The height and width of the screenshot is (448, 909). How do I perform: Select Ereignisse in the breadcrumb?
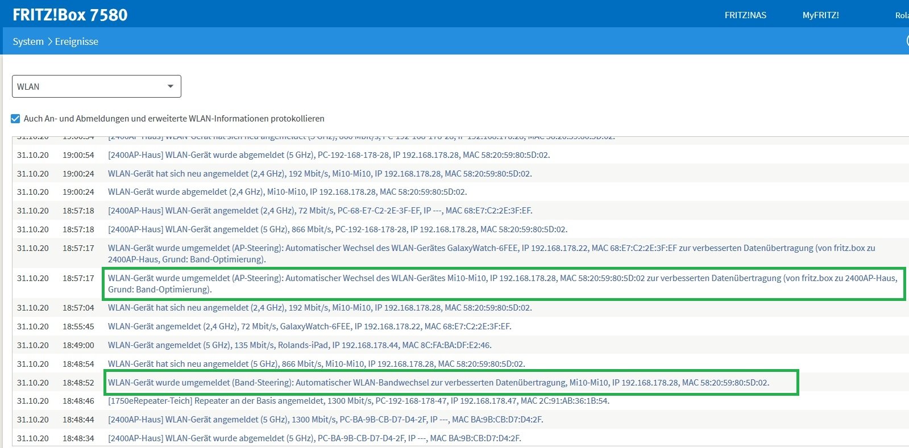pos(77,41)
